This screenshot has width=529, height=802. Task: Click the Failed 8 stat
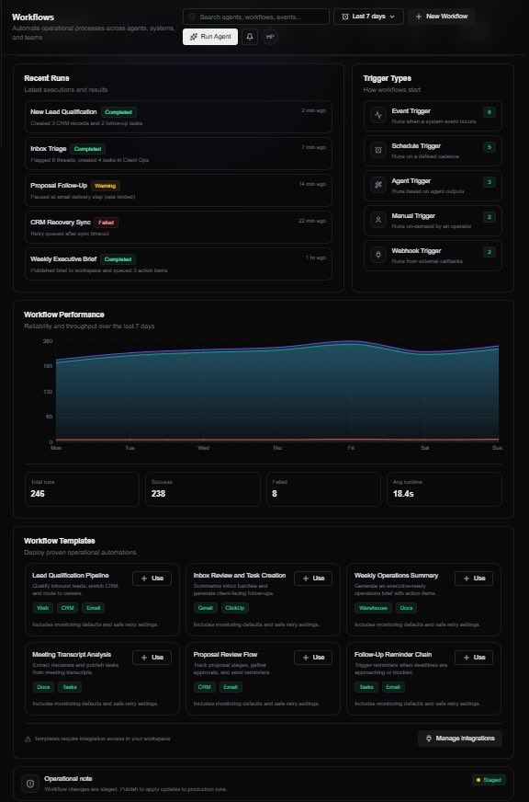pyautogui.click(x=323, y=489)
